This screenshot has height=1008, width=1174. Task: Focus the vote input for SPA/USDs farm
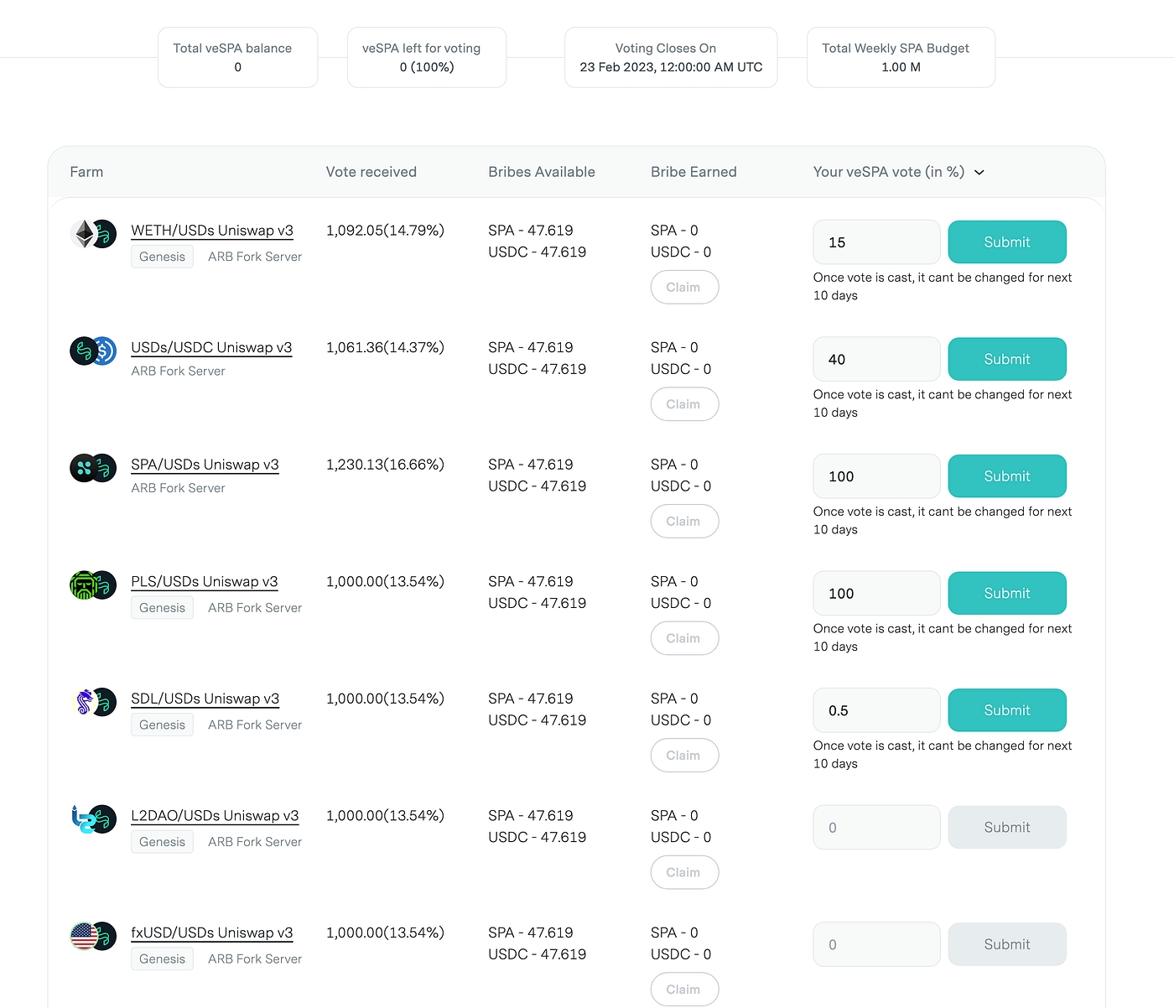[x=876, y=476]
